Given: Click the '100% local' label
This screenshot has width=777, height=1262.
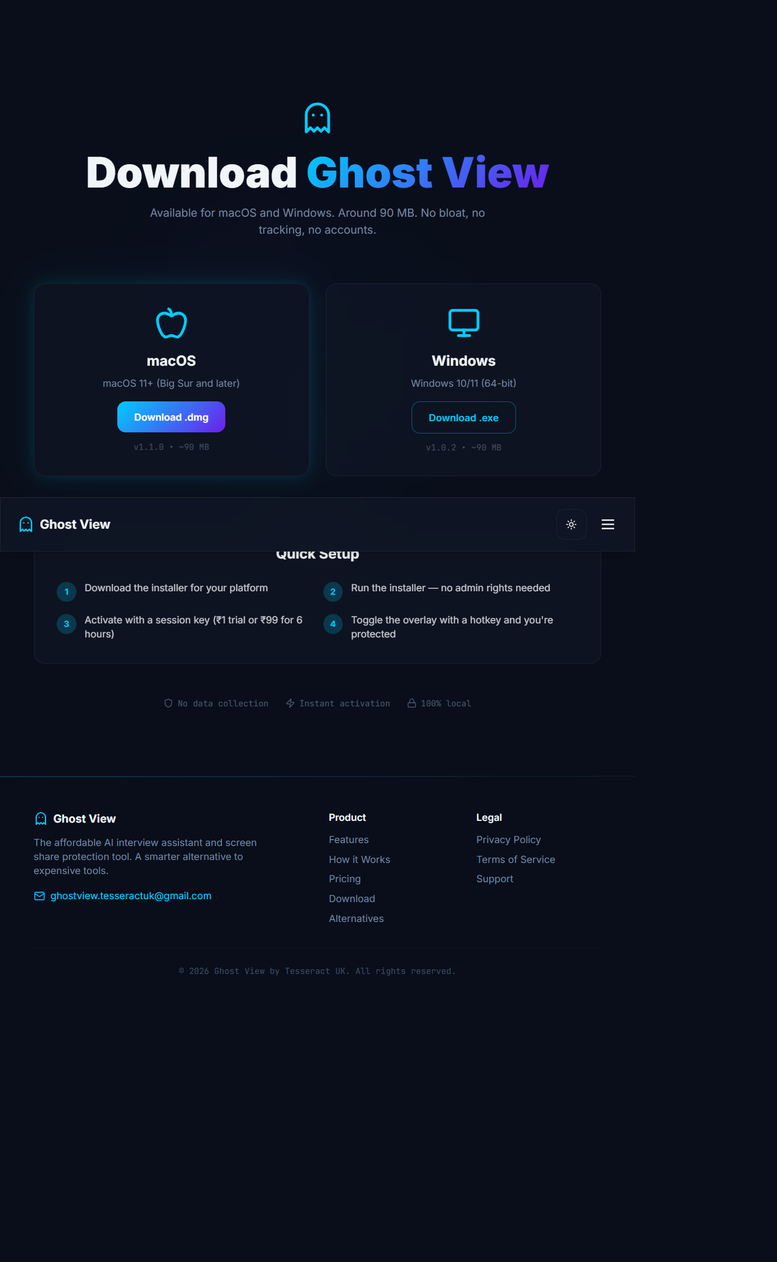Looking at the screenshot, I should (446, 703).
